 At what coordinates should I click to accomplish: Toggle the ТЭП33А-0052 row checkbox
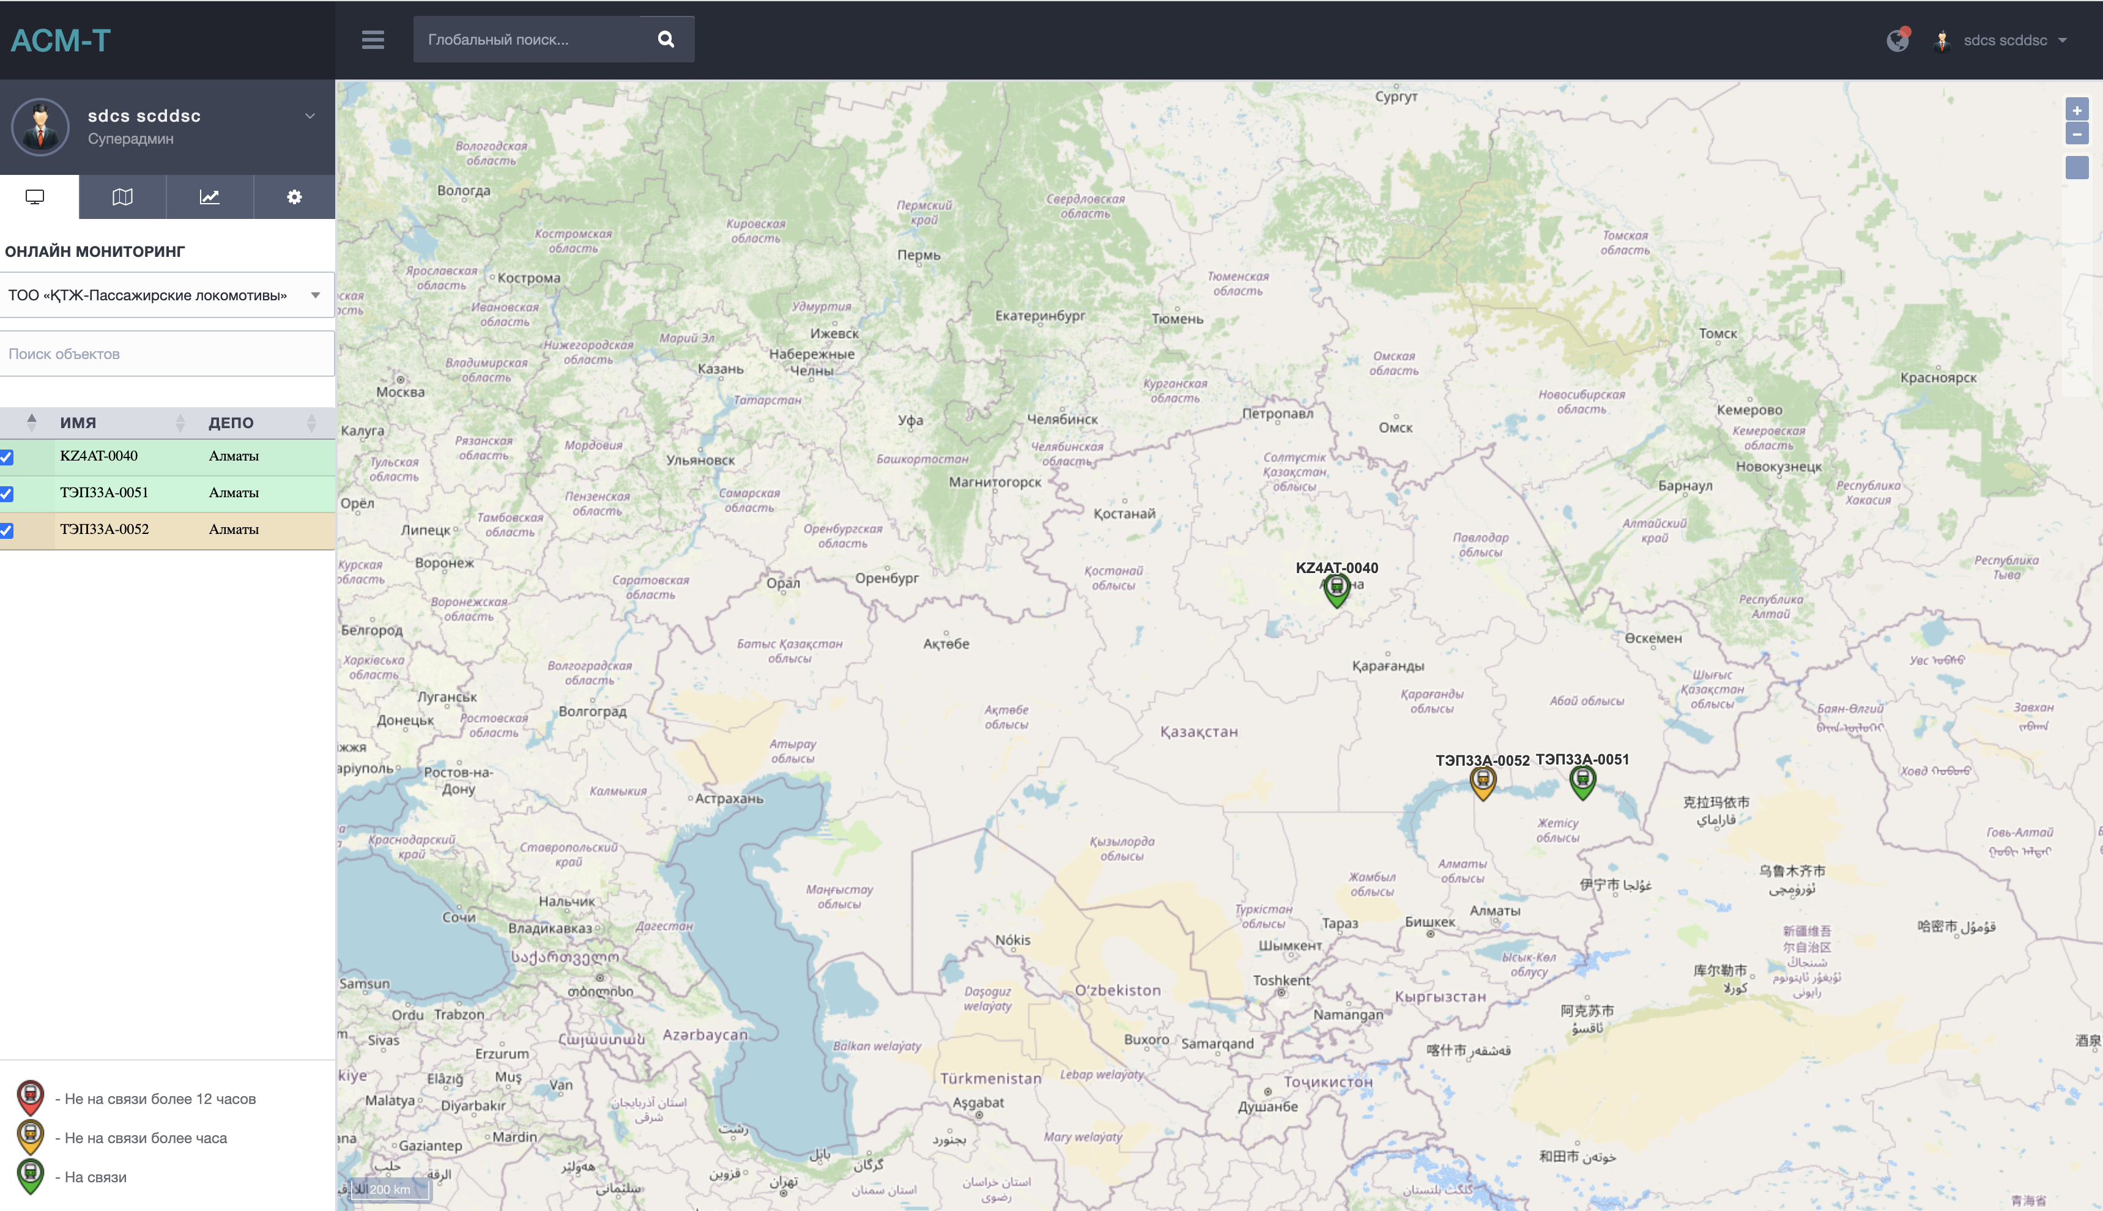(x=7, y=530)
